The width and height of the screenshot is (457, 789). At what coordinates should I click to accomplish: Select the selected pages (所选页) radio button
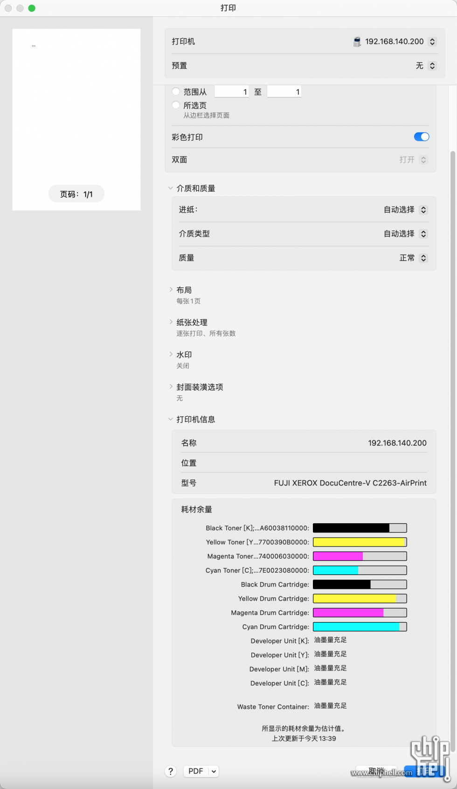coord(176,105)
